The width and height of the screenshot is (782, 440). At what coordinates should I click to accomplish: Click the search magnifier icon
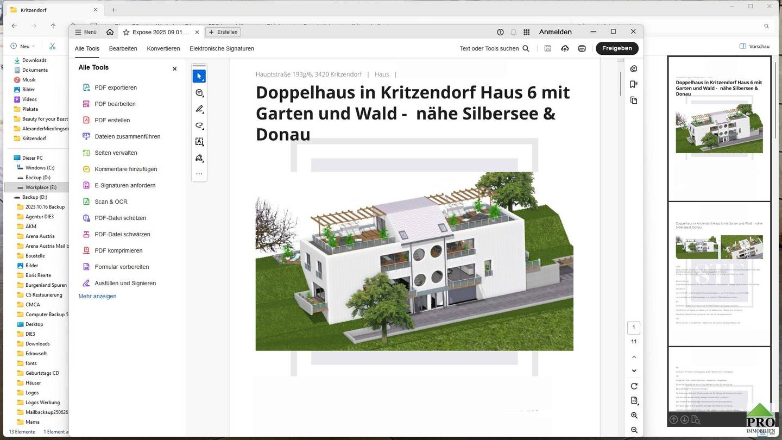[x=526, y=48]
